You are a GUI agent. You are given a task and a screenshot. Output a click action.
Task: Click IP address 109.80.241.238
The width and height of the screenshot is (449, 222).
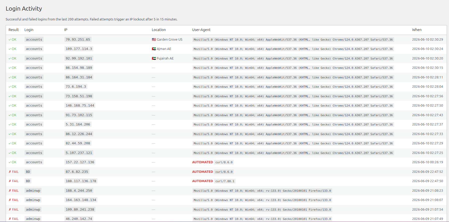pyautogui.click(x=80, y=210)
